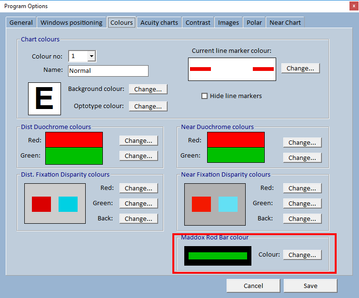Click the Maddox Rod green bar preview
This screenshot has width=359, height=298.
pyautogui.click(x=218, y=256)
